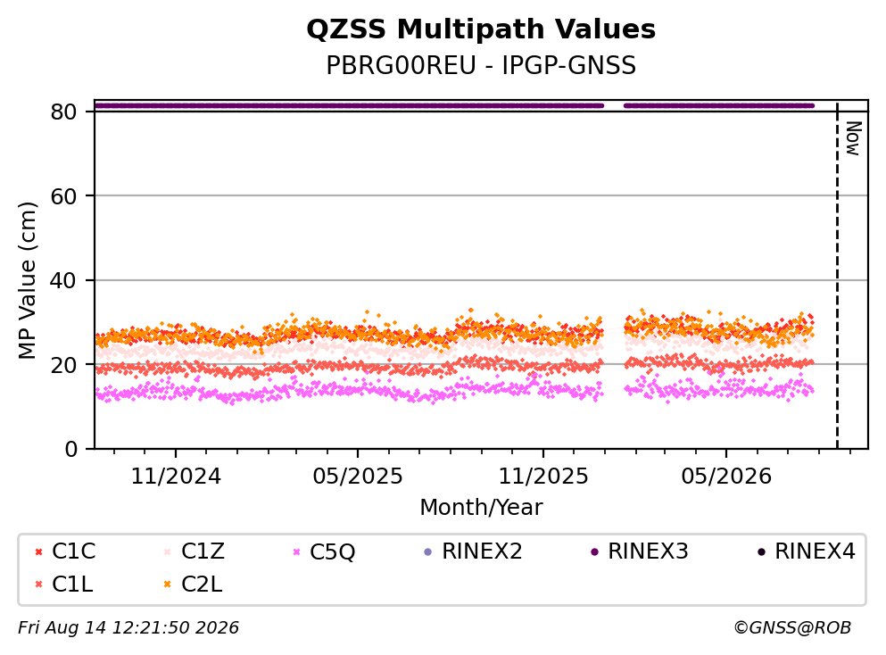Click the RINEX3 purple legend dot
Viewport: 886px width, 655px height.
(594, 551)
